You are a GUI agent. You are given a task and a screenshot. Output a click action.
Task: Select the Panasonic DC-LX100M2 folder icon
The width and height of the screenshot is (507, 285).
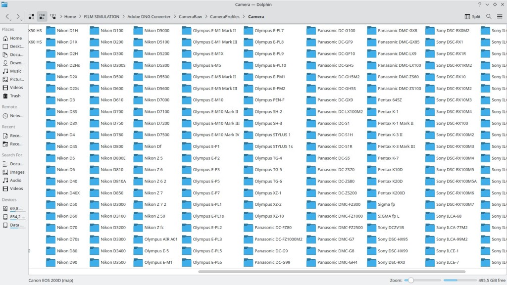click(x=311, y=112)
